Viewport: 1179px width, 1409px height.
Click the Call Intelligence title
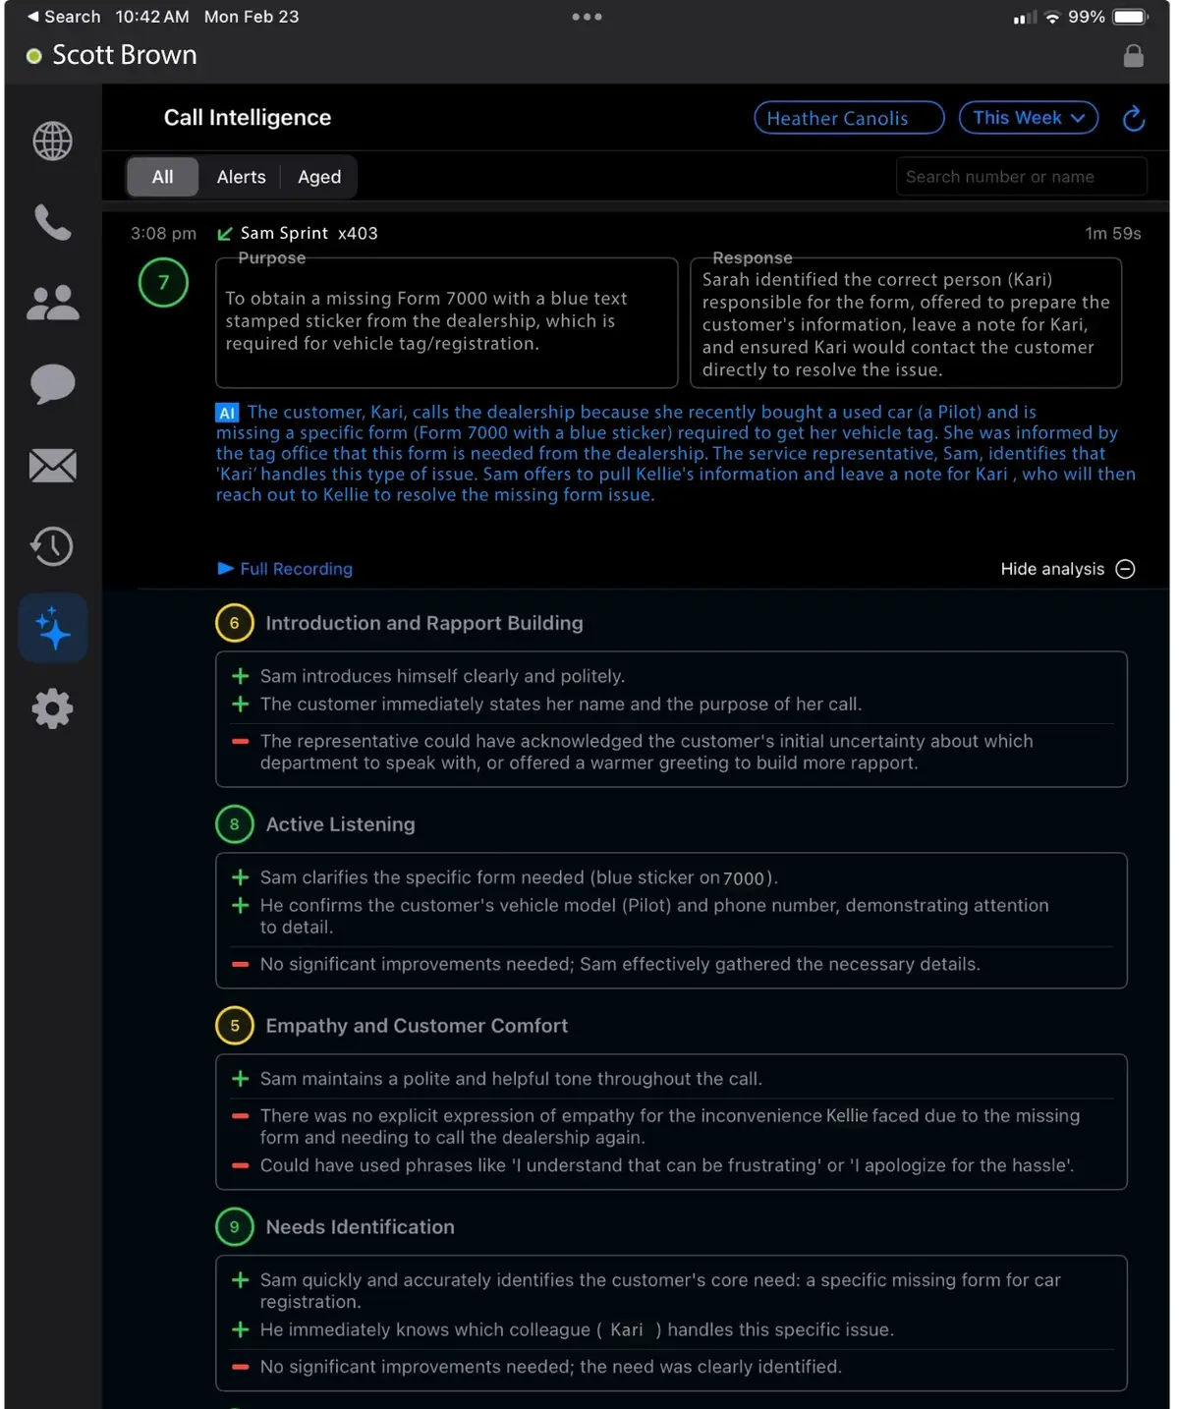248,118
